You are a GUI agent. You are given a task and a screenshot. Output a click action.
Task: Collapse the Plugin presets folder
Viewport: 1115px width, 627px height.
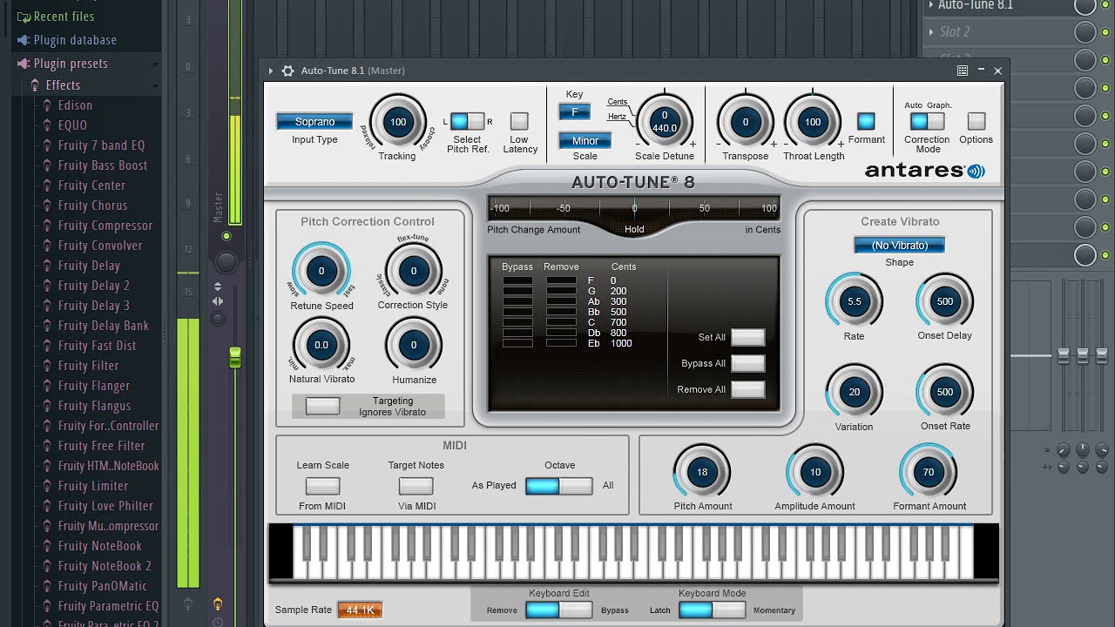(x=71, y=64)
